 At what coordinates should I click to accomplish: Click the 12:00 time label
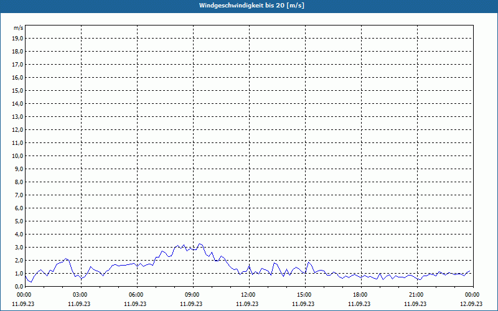tap(249, 295)
